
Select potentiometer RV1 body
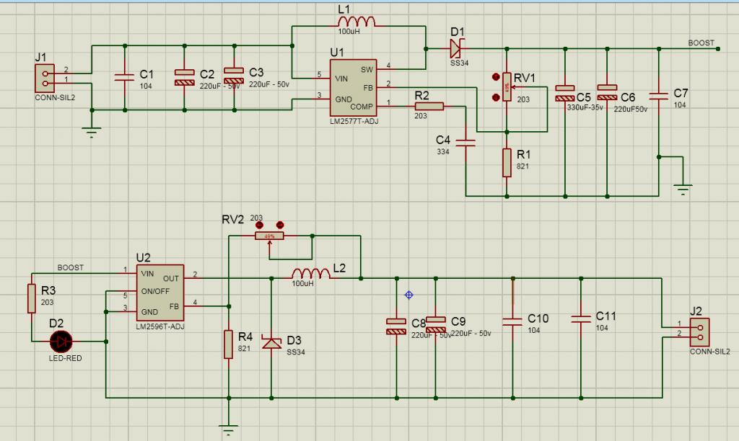507,86
